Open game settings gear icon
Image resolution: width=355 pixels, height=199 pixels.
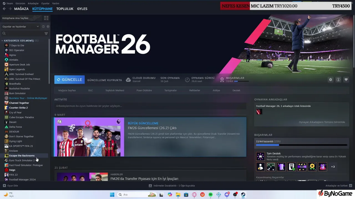point(330,80)
